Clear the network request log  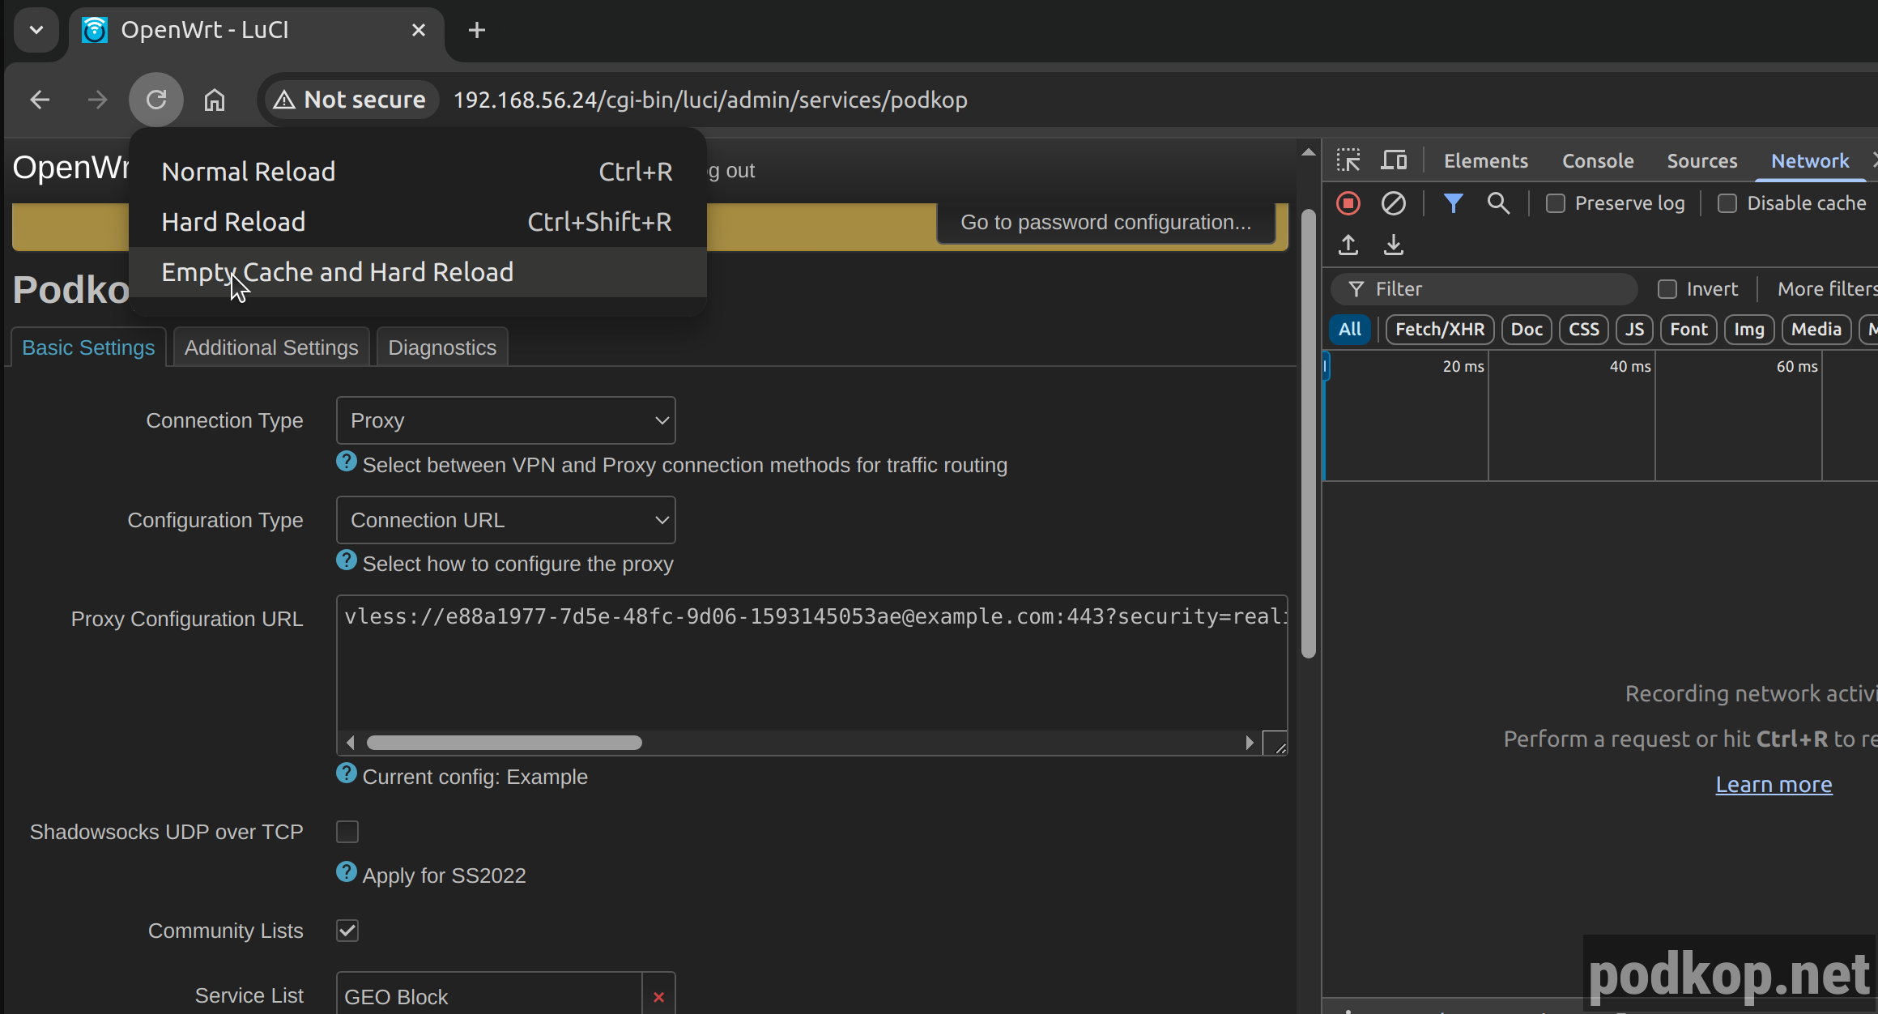[1394, 203]
